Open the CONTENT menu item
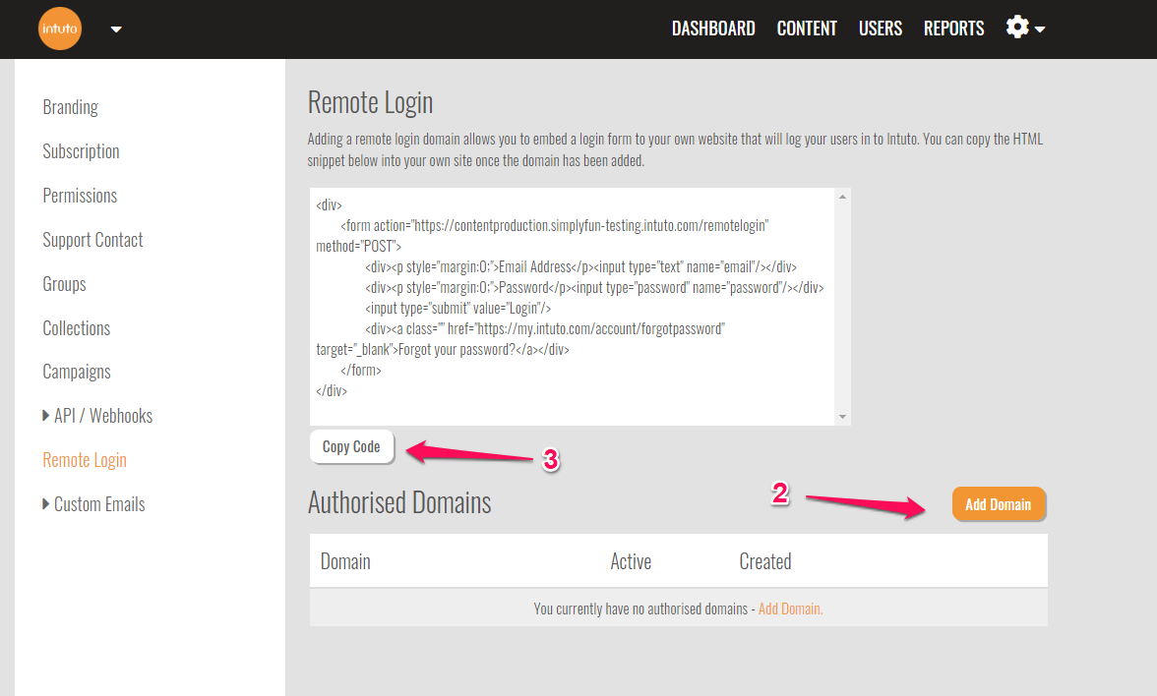The image size is (1157, 696). click(807, 28)
